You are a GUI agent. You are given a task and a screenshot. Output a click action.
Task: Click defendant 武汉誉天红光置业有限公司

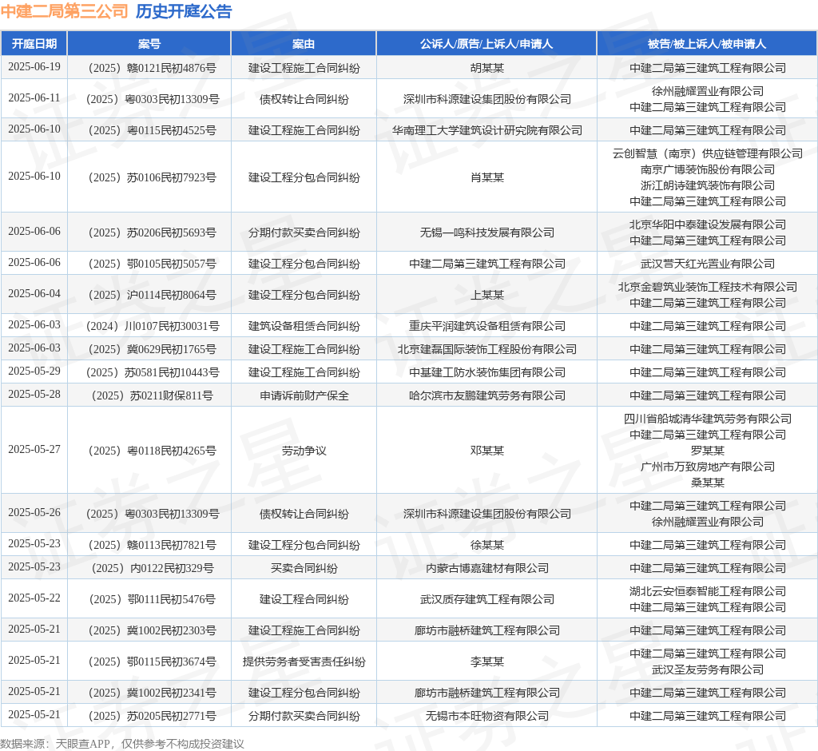point(708,264)
